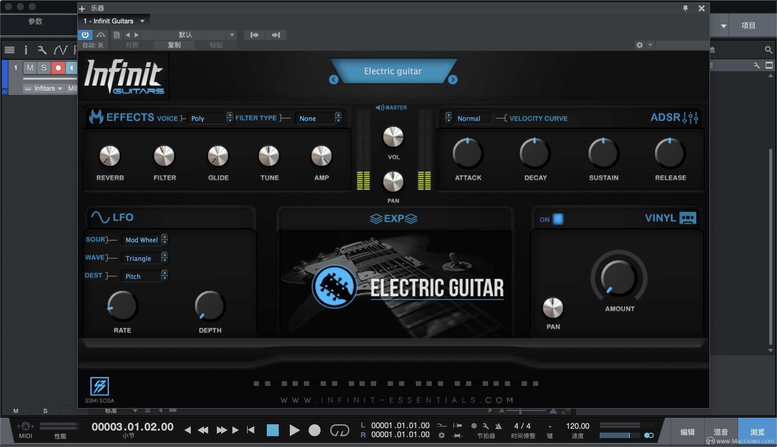Change LFO destination Pitch selector
The width and height of the screenshot is (777, 447).
pos(145,276)
